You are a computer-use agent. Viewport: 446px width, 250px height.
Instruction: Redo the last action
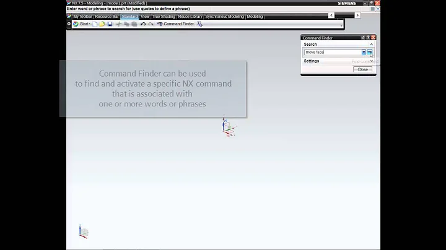(x=151, y=24)
